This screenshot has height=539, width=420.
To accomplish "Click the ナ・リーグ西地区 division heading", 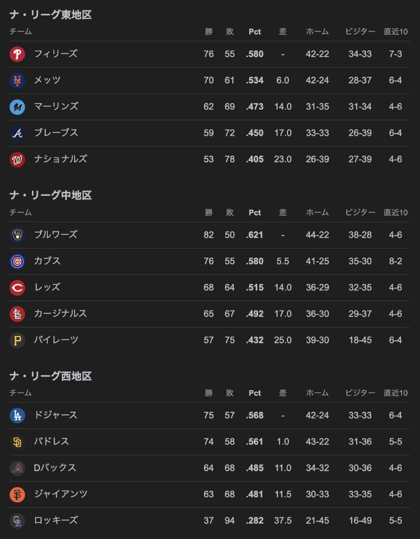I will (x=51, y=376).
